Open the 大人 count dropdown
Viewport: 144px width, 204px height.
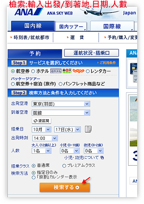[41, 151]
